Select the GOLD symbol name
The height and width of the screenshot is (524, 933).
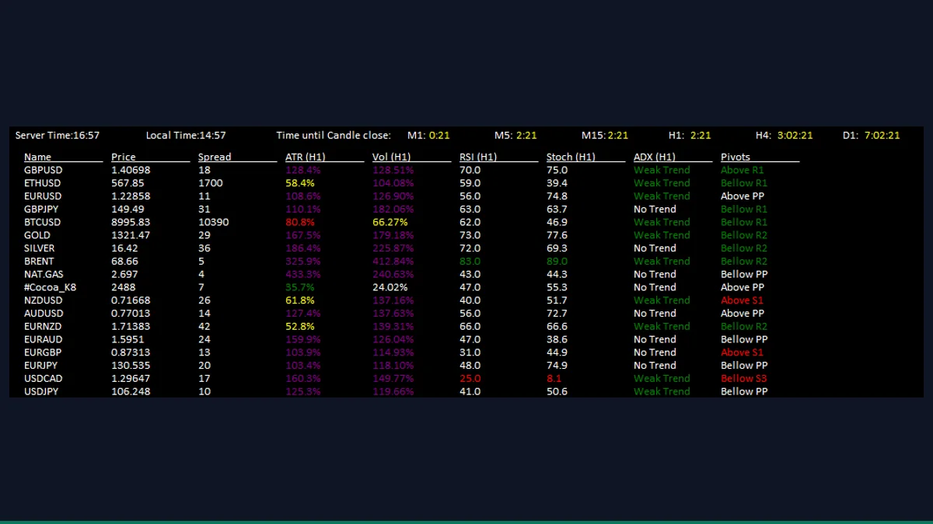37,235
